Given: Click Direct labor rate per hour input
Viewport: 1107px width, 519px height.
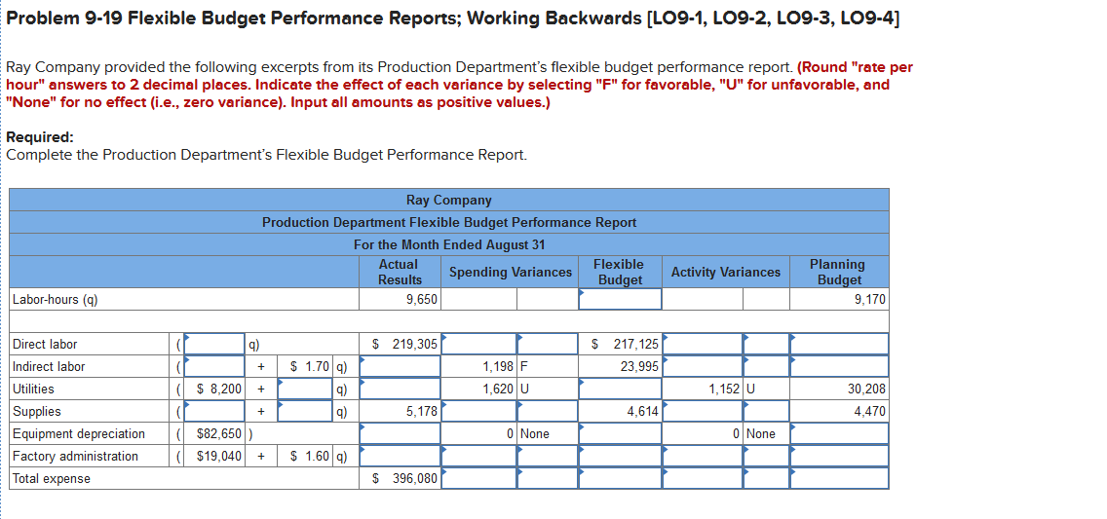Looking at the screenshot, I should coord(214,344).
